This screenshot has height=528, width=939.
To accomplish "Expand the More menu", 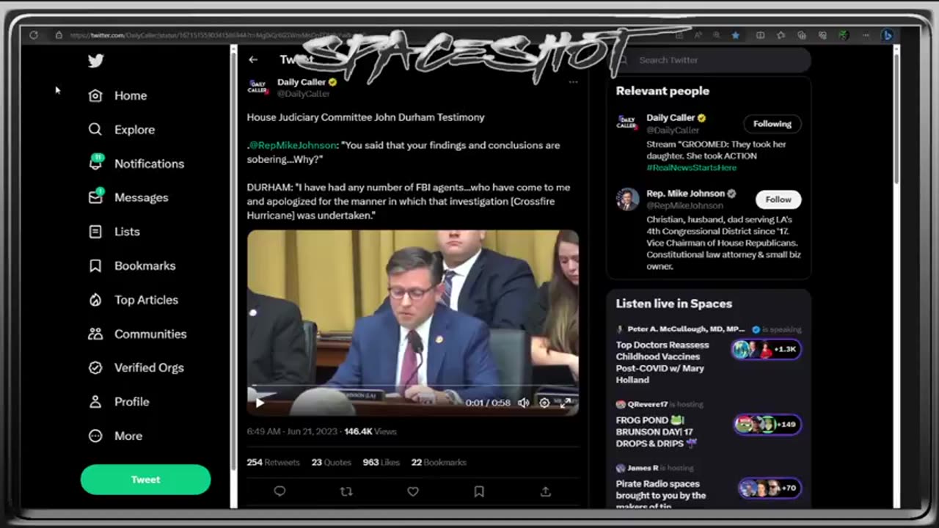I will [116, 436].
